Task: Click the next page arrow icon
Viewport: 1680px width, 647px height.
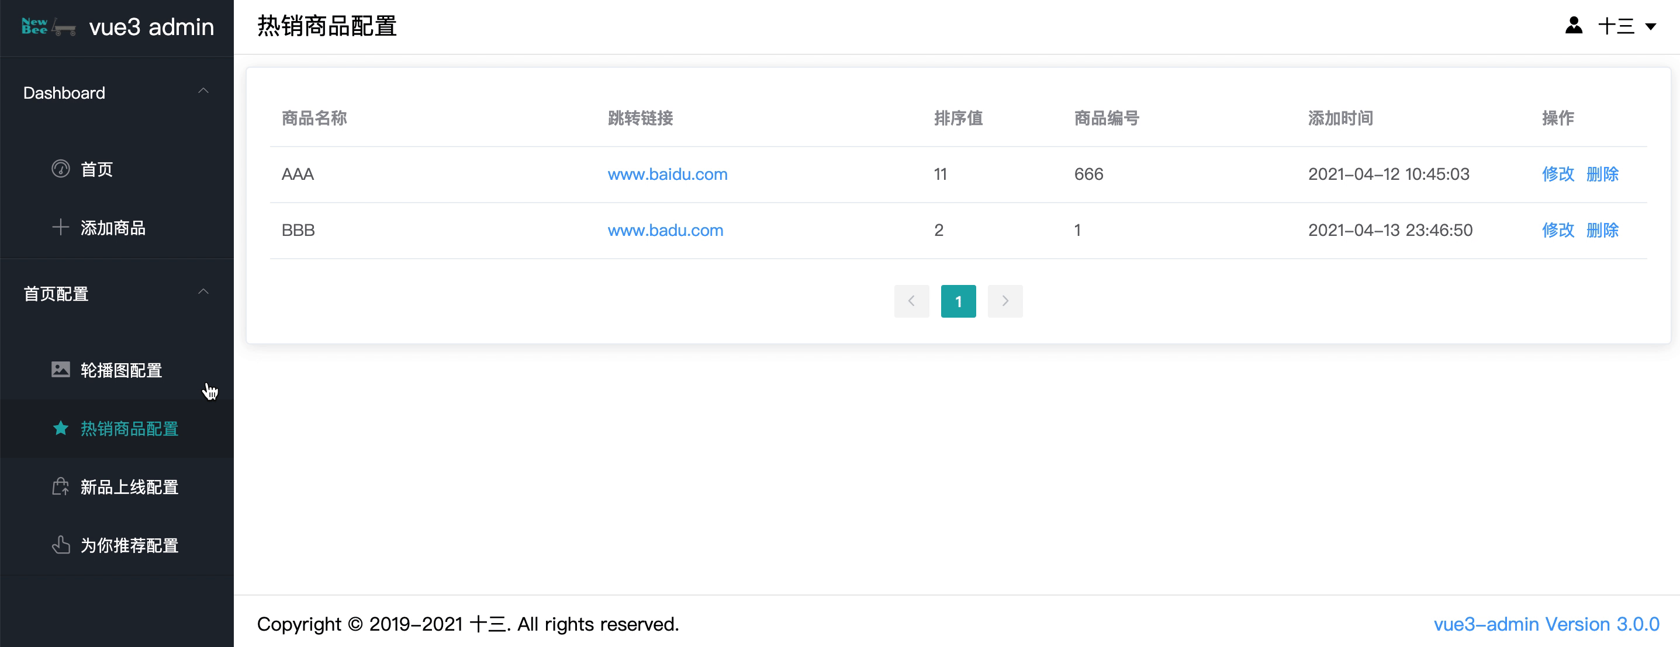Action: pos(1005,301)
